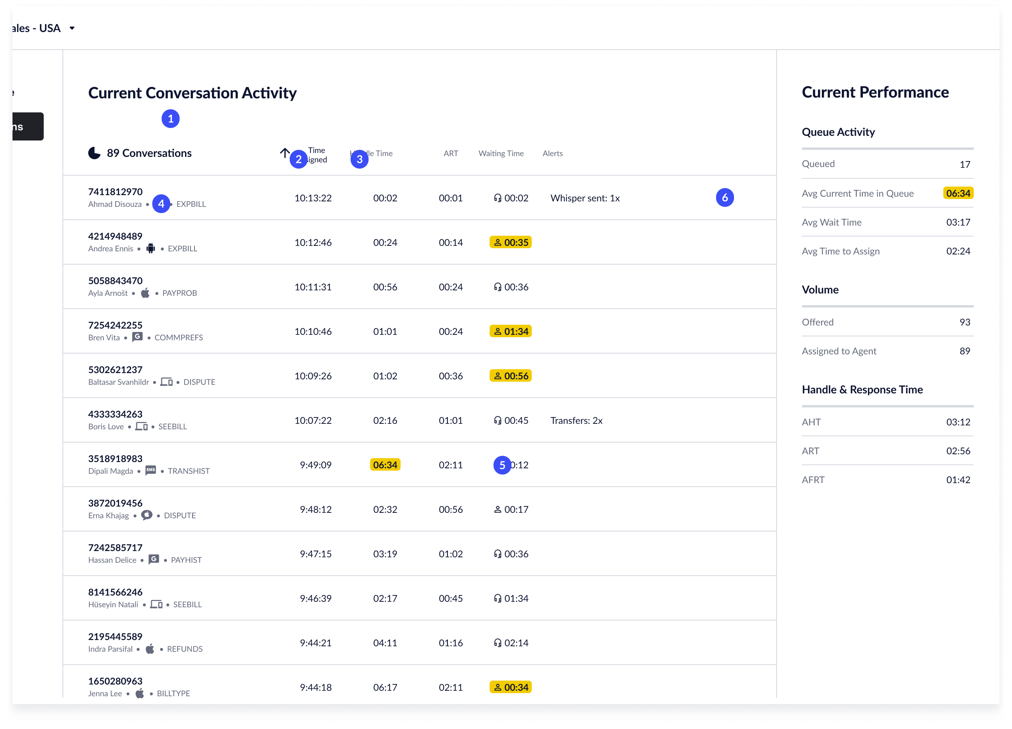Click yellow 06:34 handle time badge
This screenshot has width=1012, height=729.
click(385, 465)
